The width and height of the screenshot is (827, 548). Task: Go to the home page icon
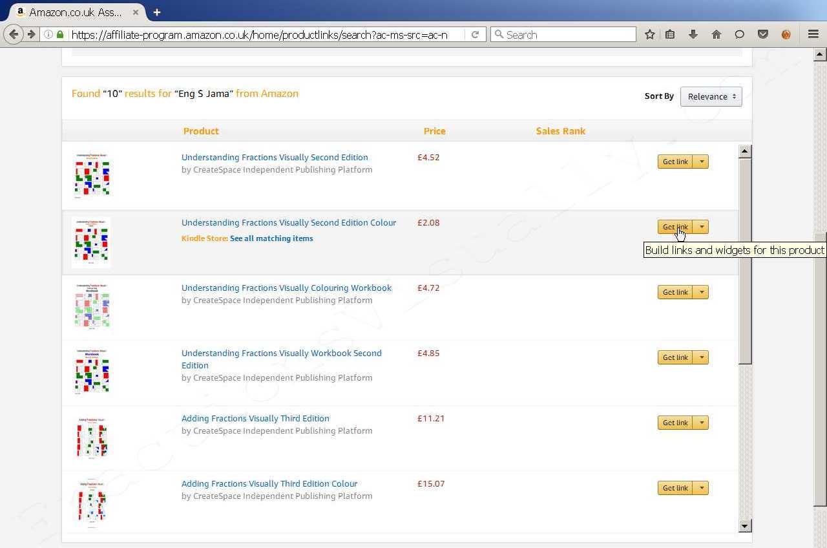pyautogui.click(x=717, y=34)
